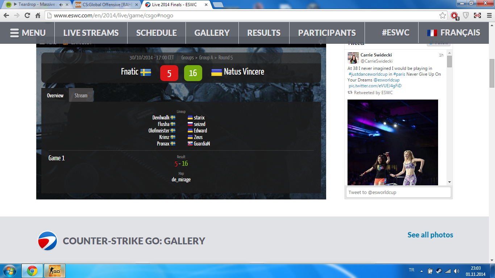
Task: Close the Teardrop - Massive tab
Action: click(67, 5)
